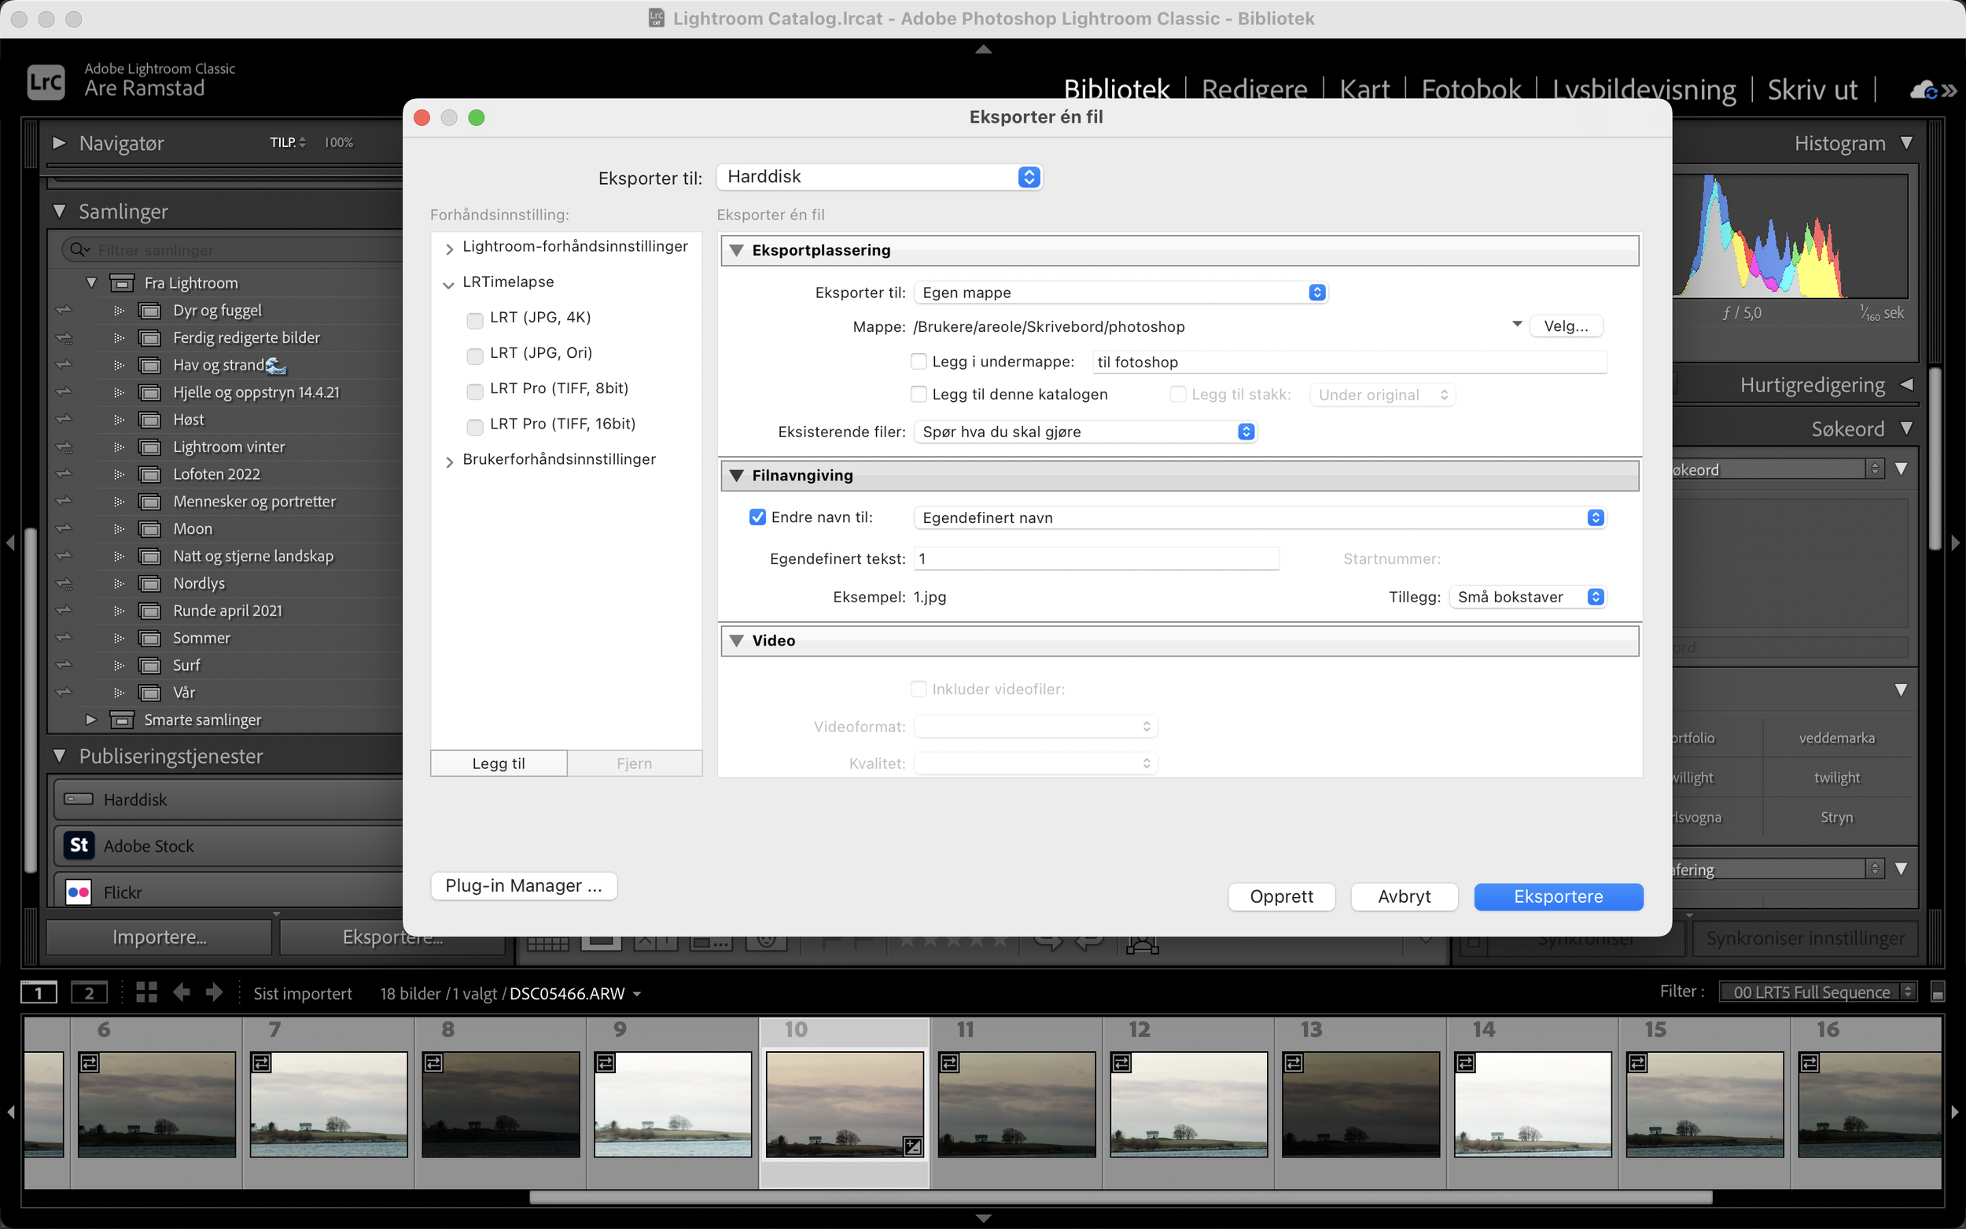Image resolution: width=1966 pixels, height=1229 pixels.
Task: Click search icon in Filtrer samlinger
Action: tap(79, 249)
